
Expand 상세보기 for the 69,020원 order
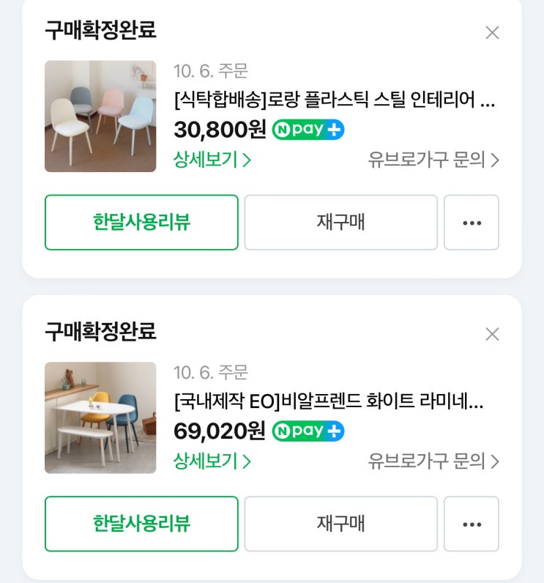212,461
